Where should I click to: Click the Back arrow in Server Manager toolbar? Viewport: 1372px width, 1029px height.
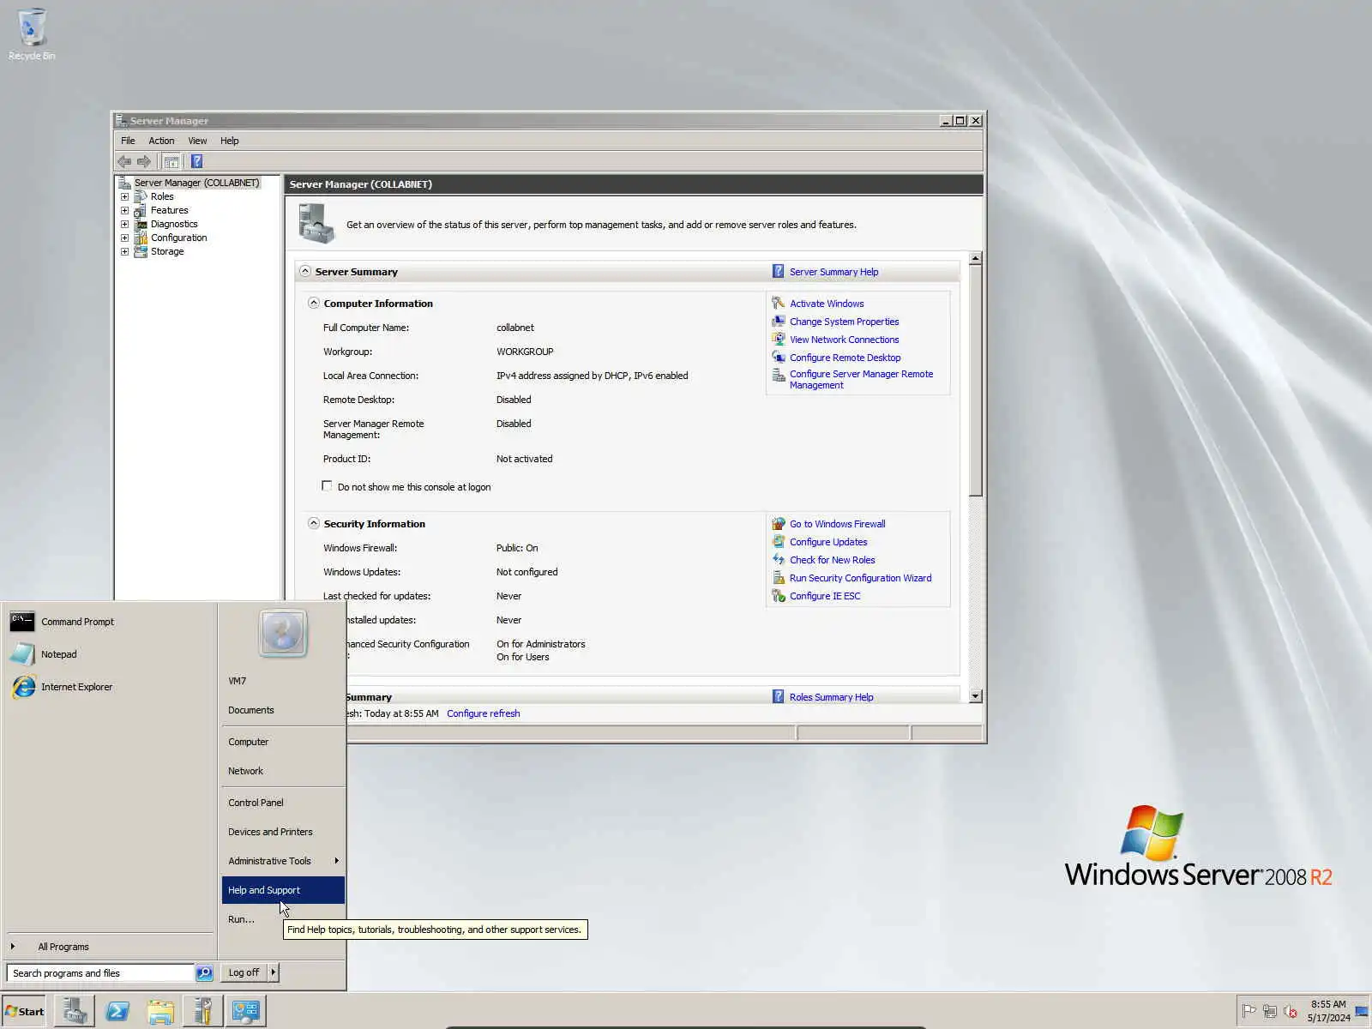point(124,161)
